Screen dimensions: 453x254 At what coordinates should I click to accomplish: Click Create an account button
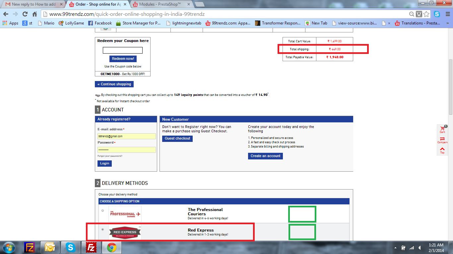[265, 156]
